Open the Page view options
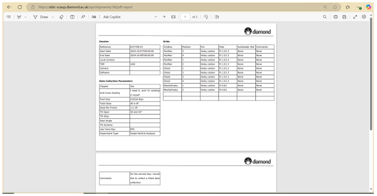This screenshot has height=196, width=377. click(217, 17)
